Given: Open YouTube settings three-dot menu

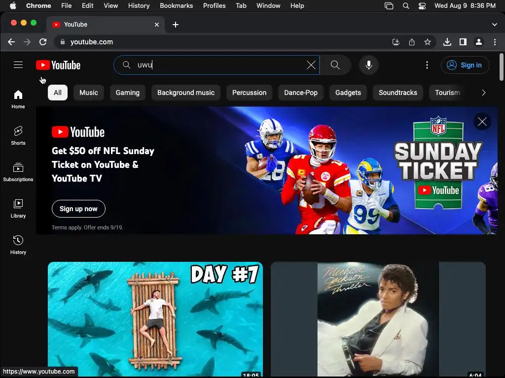Looking at the screenshot, I should [x=427, y=65].
